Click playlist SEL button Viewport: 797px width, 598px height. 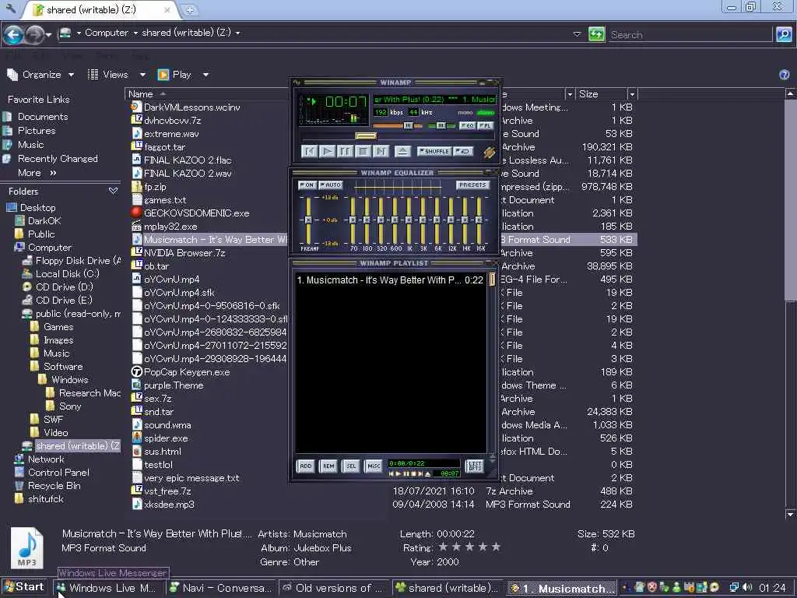pyautogui.click(x=351, y=466)
